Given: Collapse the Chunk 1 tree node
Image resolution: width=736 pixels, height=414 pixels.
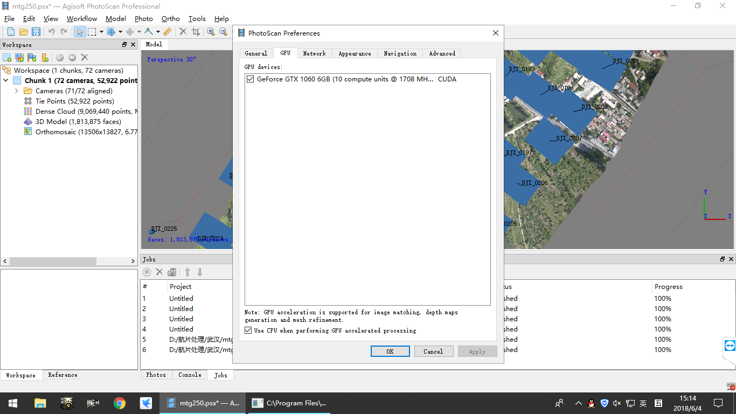Looking at the screenshot, I should (x=6, y=81).
